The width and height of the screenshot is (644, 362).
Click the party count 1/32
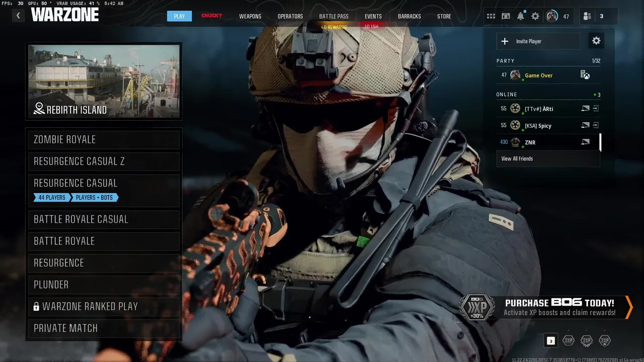(x=596, y=61)
